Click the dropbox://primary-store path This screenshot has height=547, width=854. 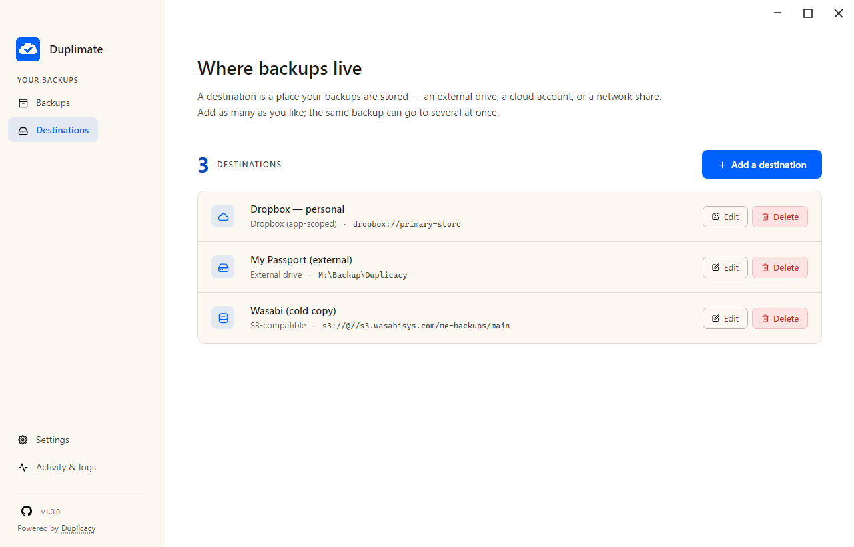tap(407, 224)
